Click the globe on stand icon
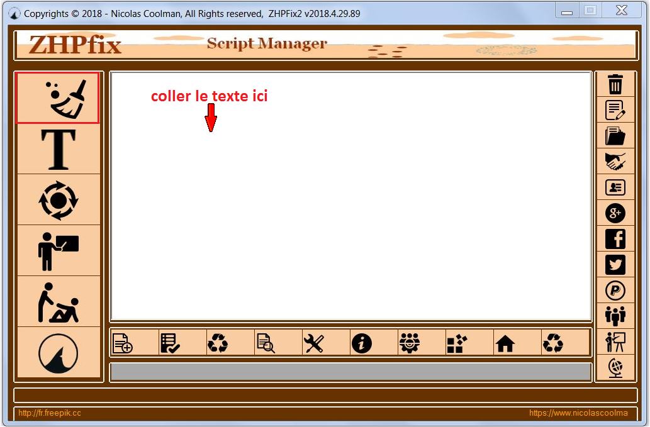Screen dimensions: 650x427 pos(615,368)
